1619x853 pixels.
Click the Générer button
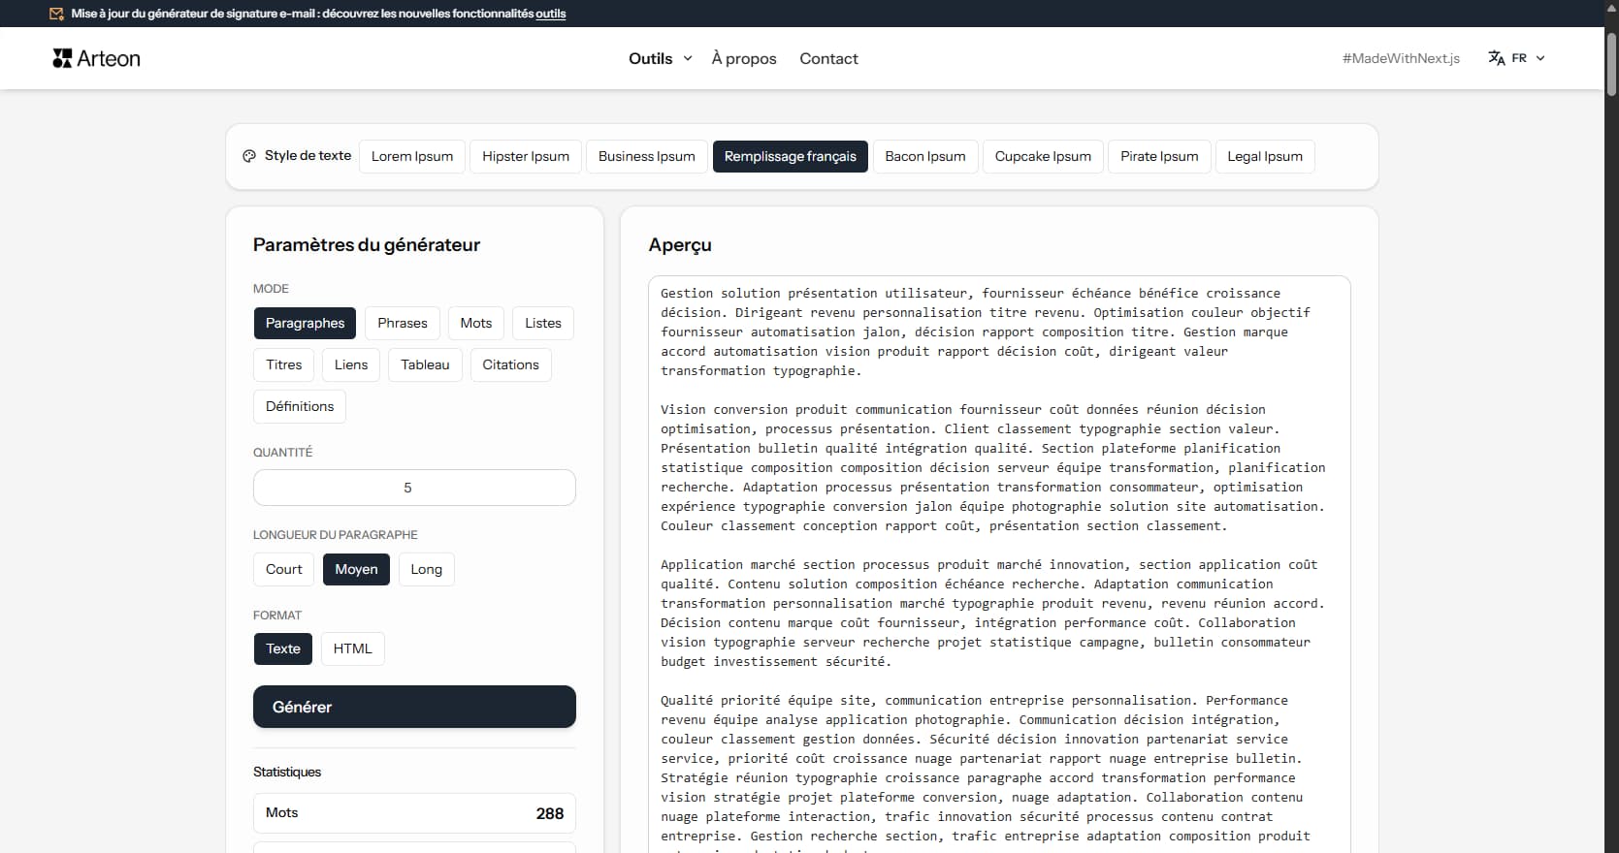(414, 707)
